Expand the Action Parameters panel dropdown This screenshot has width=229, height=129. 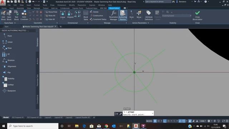tap(148, 23)
